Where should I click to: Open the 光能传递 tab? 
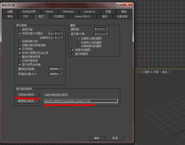(x=122, y=16)
